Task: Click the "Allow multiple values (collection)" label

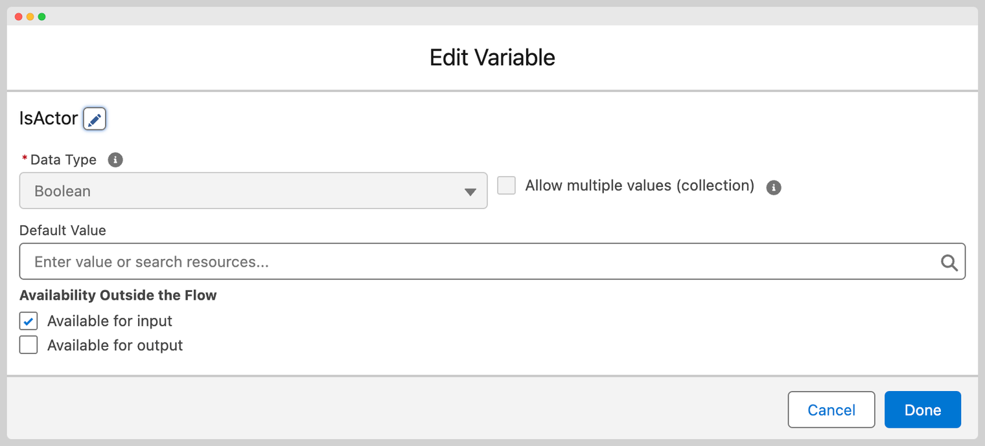Action: [640, 186]
